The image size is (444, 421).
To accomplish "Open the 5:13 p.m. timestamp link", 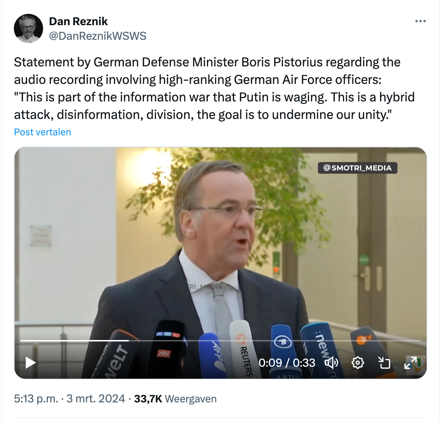I will pyautogui.click(x=36, y=399).
